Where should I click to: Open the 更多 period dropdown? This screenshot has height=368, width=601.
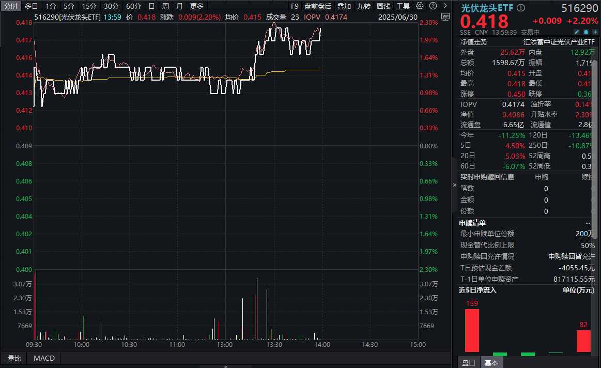click(196, 6)
